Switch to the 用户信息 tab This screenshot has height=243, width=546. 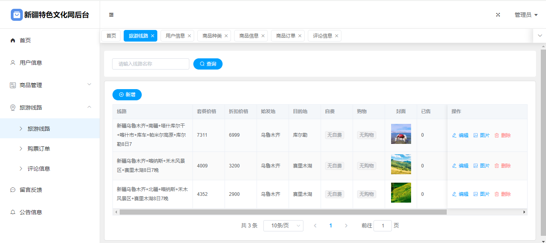coord(175,36)
